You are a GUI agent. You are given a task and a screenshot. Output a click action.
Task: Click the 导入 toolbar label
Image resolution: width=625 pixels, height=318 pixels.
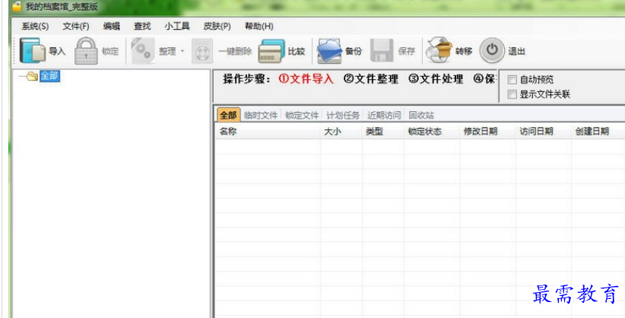[x=57, y=51]
